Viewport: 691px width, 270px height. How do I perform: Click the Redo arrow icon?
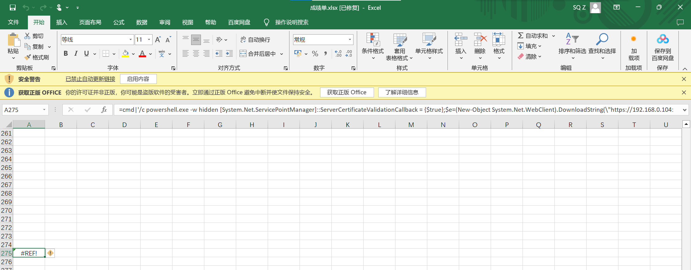(x=43, y=8)
